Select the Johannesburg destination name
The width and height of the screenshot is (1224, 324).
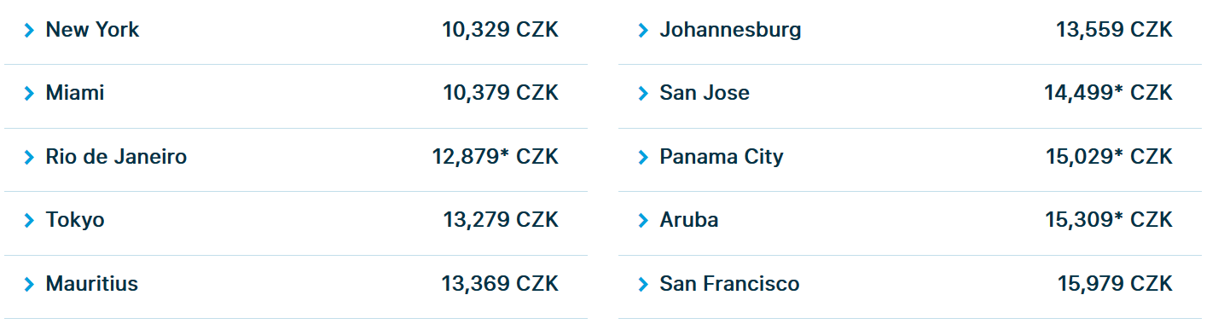point(730,30)
